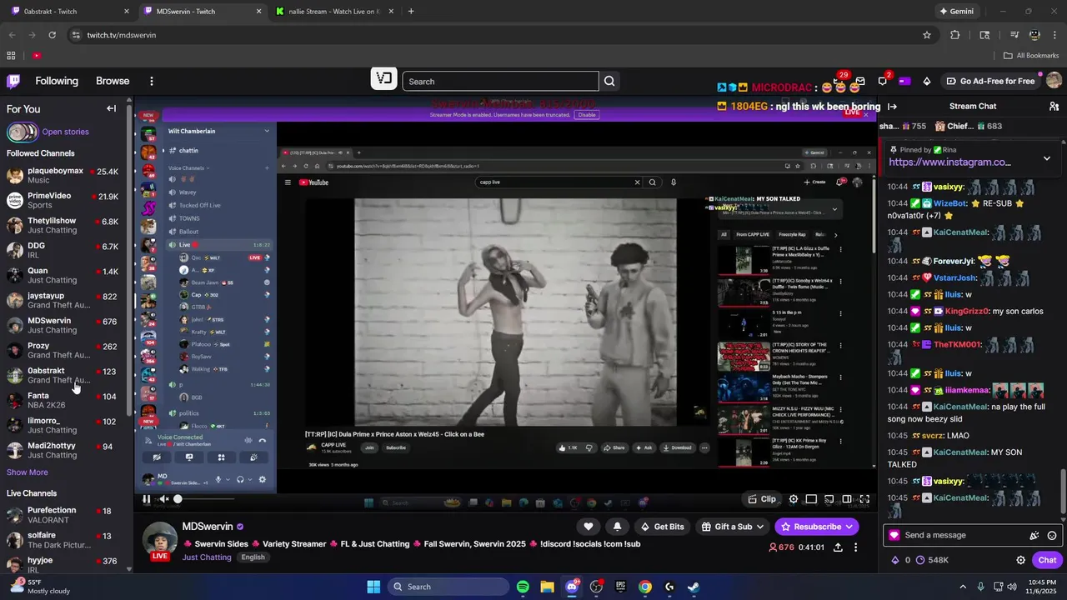The image size is (1067, 600).
Task: Cast the stream from the player controls
Action: coord(829,499)
